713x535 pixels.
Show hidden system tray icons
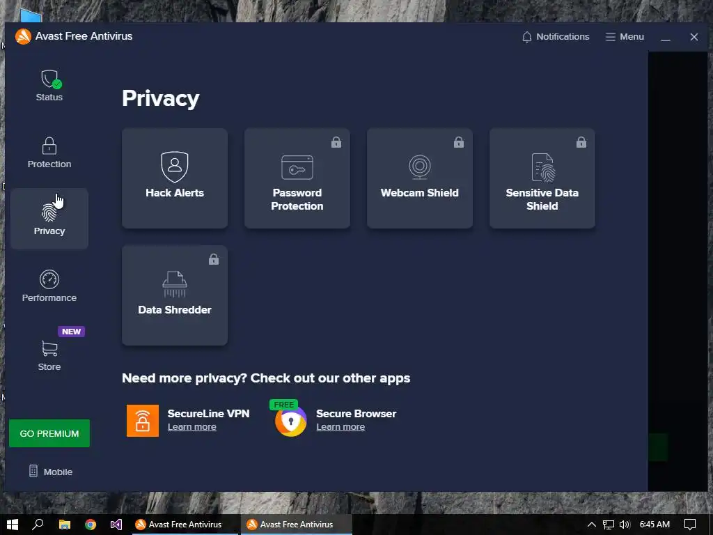click(x=591, y=525)
